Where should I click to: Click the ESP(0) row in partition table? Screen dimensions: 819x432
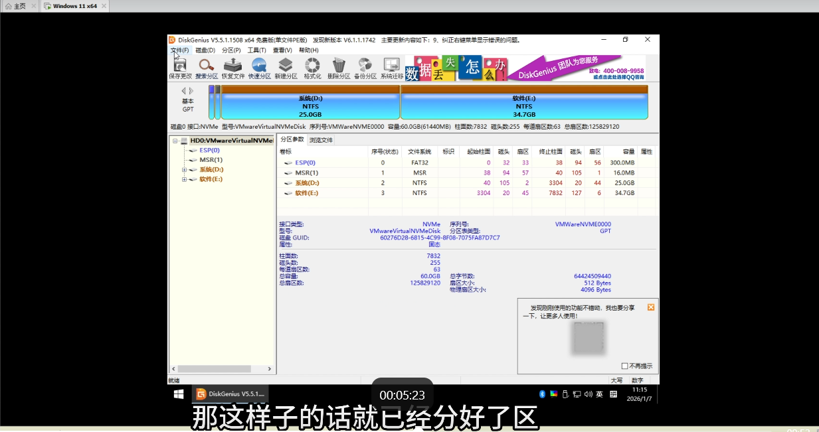click(468, 163)
